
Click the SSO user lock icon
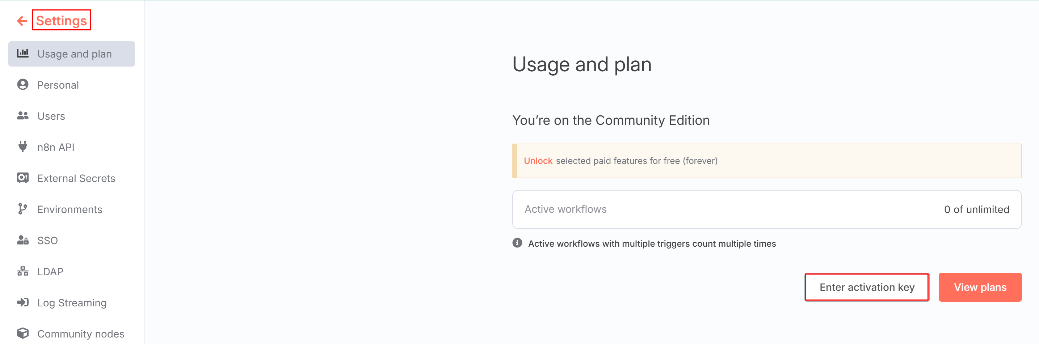[x=22, y=240]
